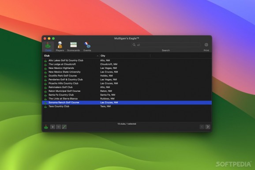Click club icon beside Alto Lakes Golf
The image size is (255, 170).
[45, 60]
